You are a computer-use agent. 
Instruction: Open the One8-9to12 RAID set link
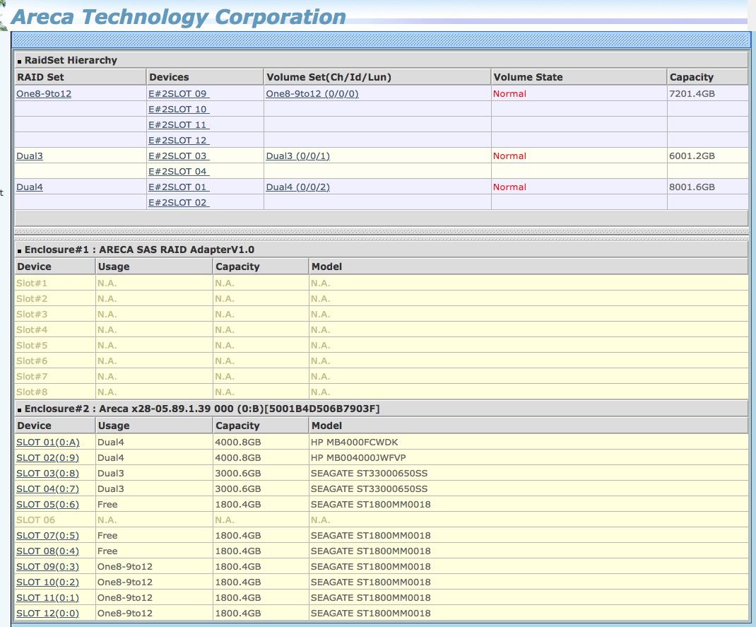tap(44, 93)
